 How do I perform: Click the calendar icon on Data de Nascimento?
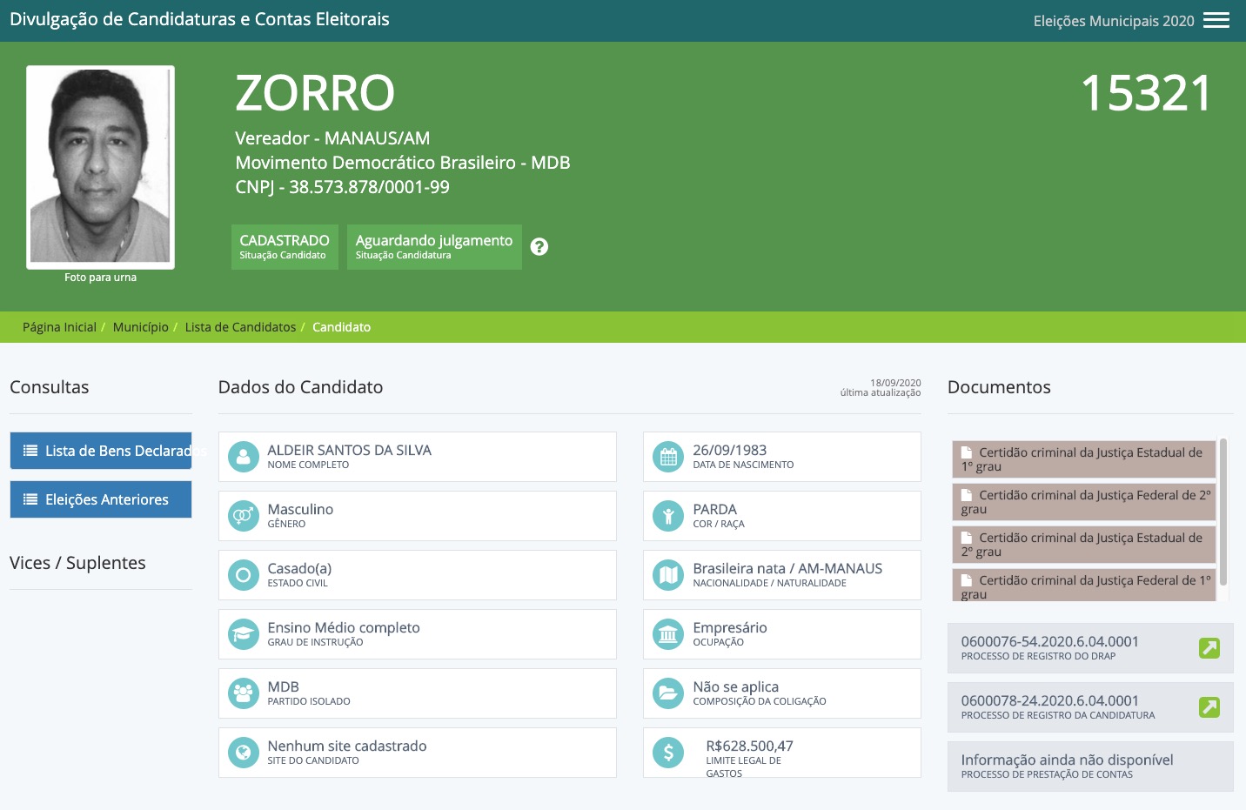coord(667,456)
